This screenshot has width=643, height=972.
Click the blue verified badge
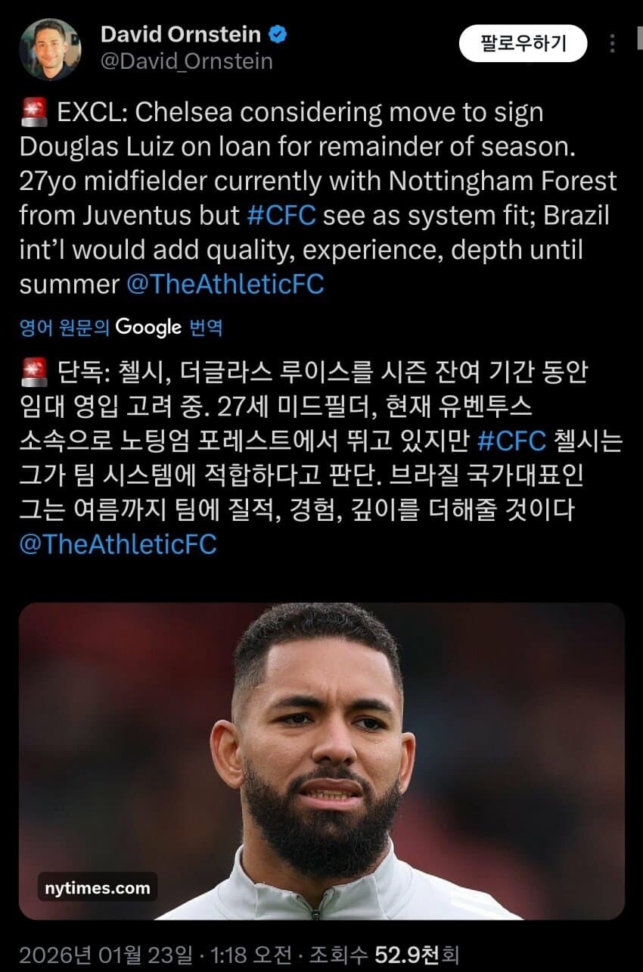point(278,34)
